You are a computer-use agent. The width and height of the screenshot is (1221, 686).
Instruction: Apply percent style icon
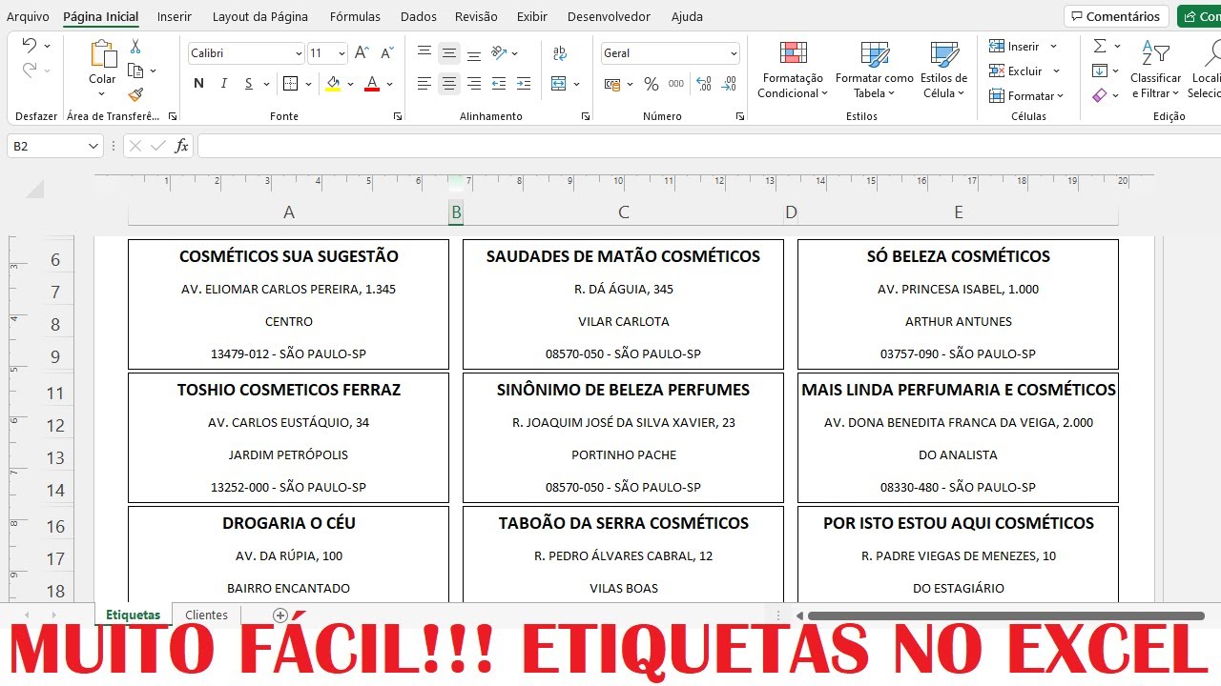pos(652,84)
